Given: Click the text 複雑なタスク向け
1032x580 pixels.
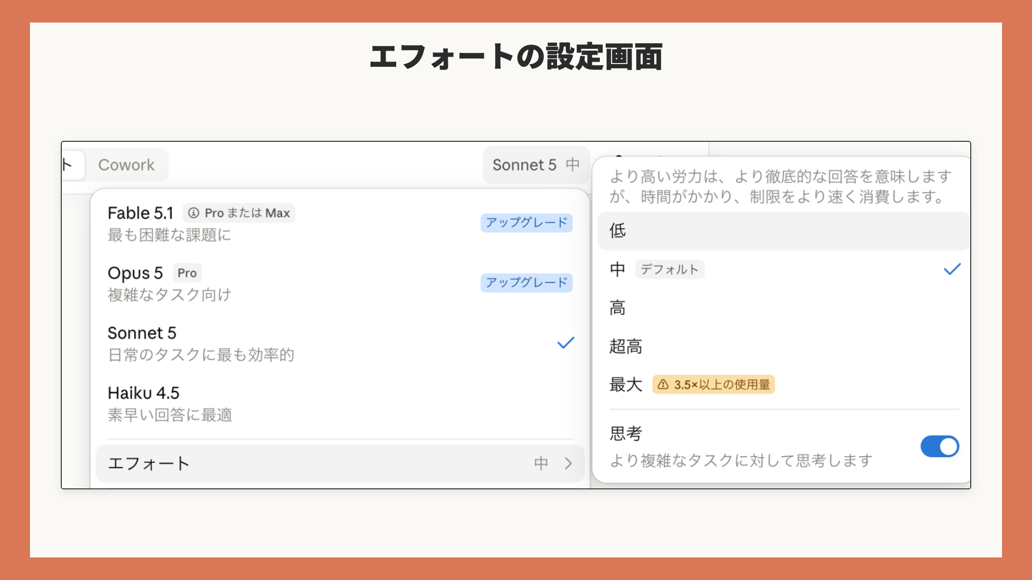Looking at the screenshot, I should 170,295.
